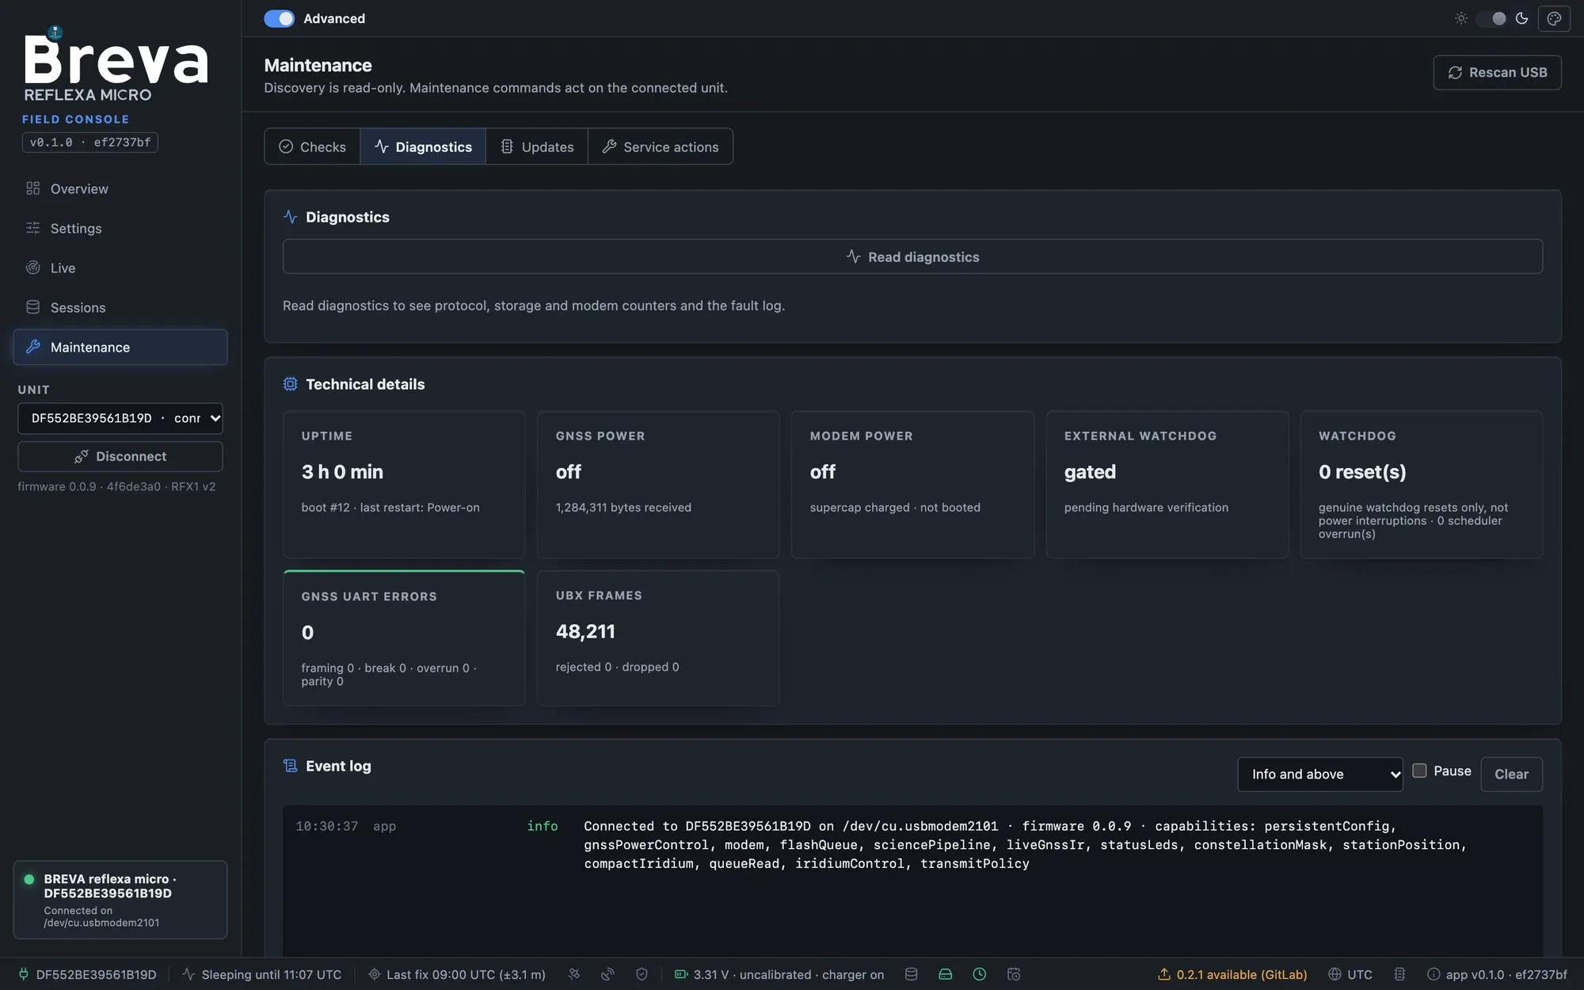This screenshot has height=990, width=1584.
Task: Click the battery icon next to 3.31 V
Action: coord(681,974)
